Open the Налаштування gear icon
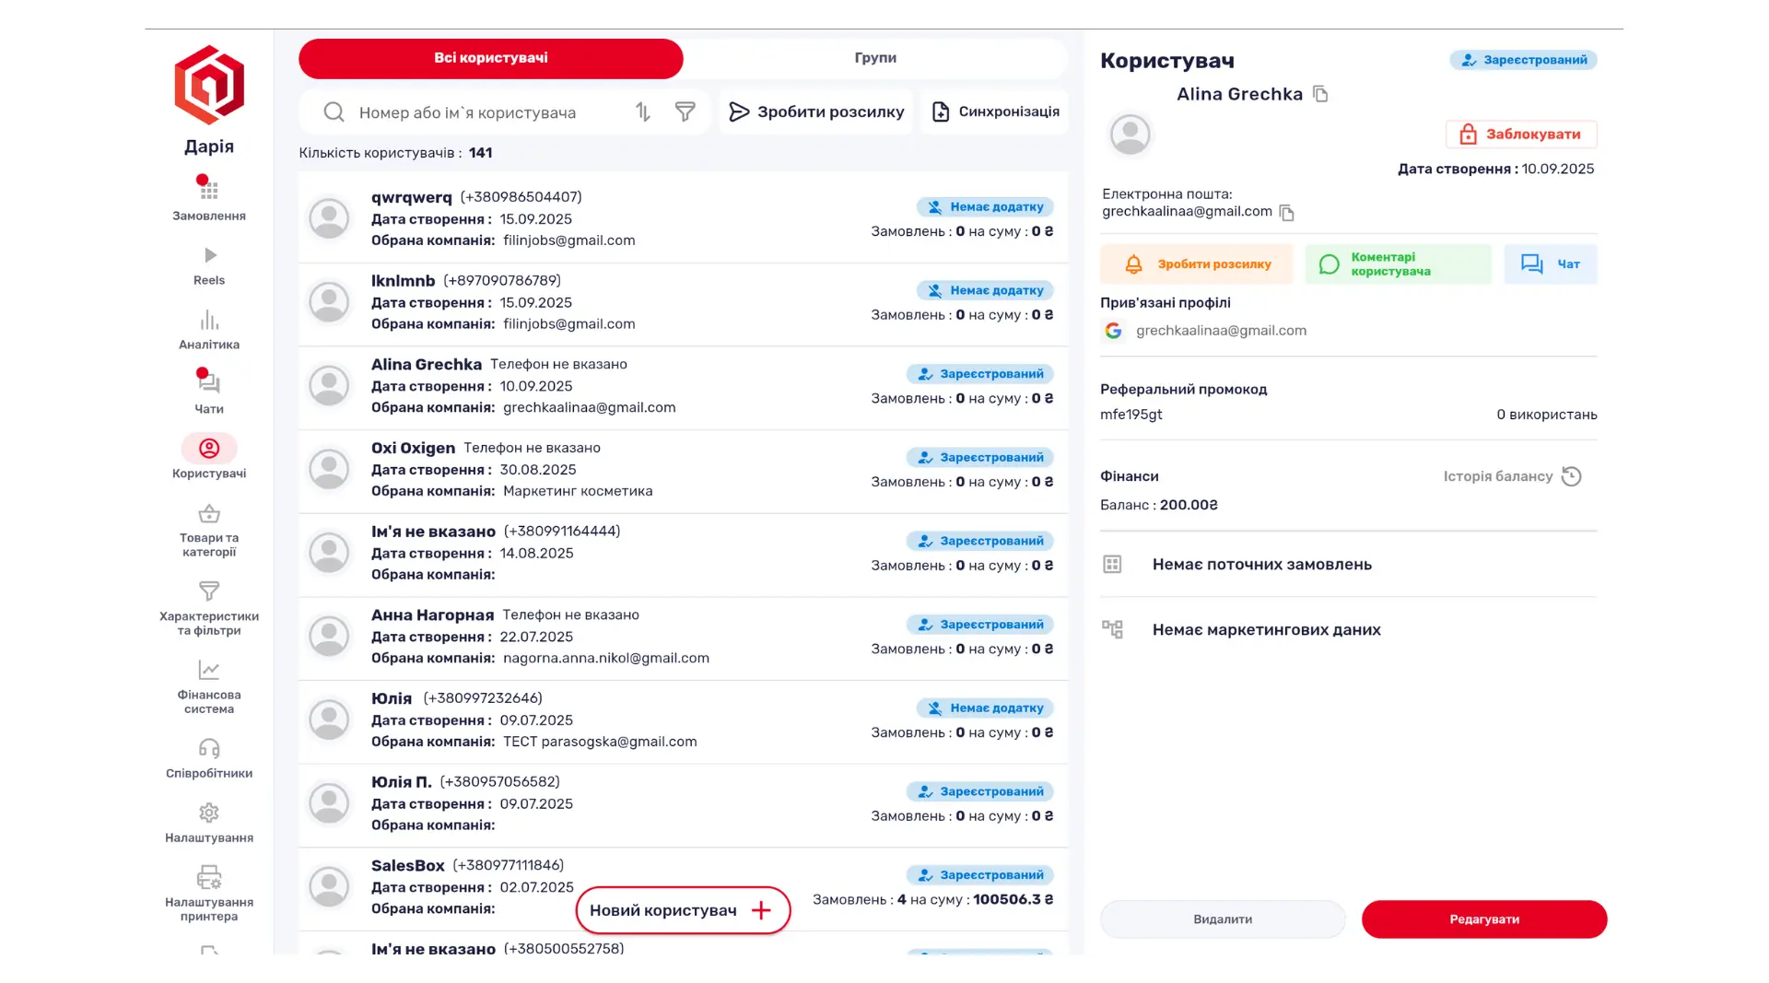This screenshot has height=983, width=1769. click(209, 813)
